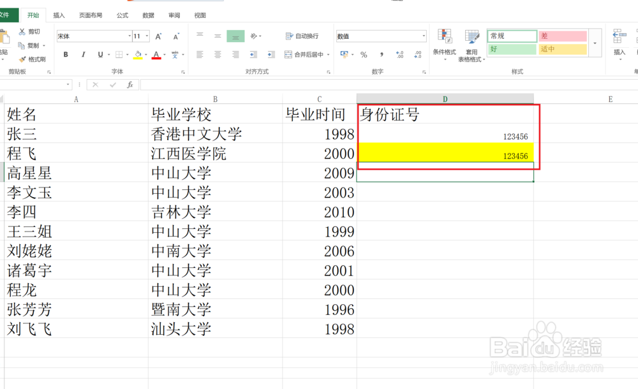Select the 差 red cell style swatch
The width and height of the screenshot is (638, 389).
click(x=562, y=35)
